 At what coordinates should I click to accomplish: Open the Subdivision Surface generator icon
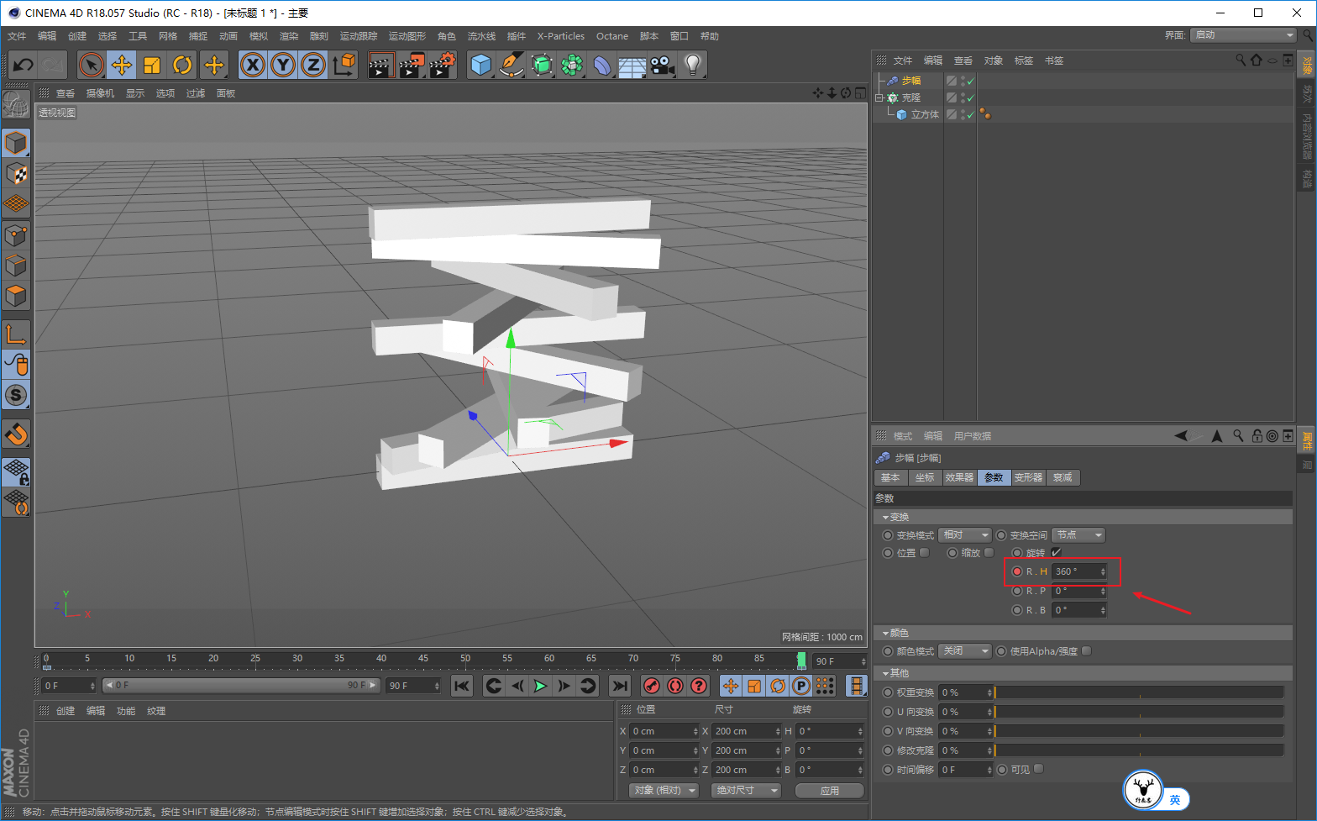pyautogui.click(x=542, y=65)
